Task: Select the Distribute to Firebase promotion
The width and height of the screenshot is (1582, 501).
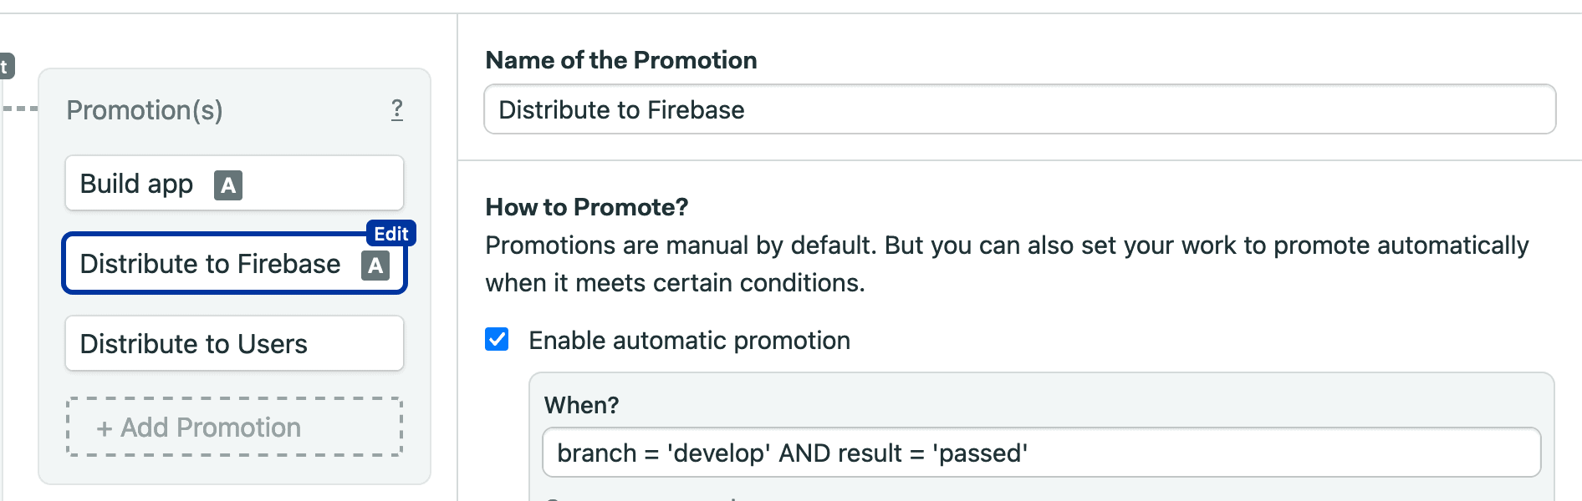Action: click(x=210, y=264)
